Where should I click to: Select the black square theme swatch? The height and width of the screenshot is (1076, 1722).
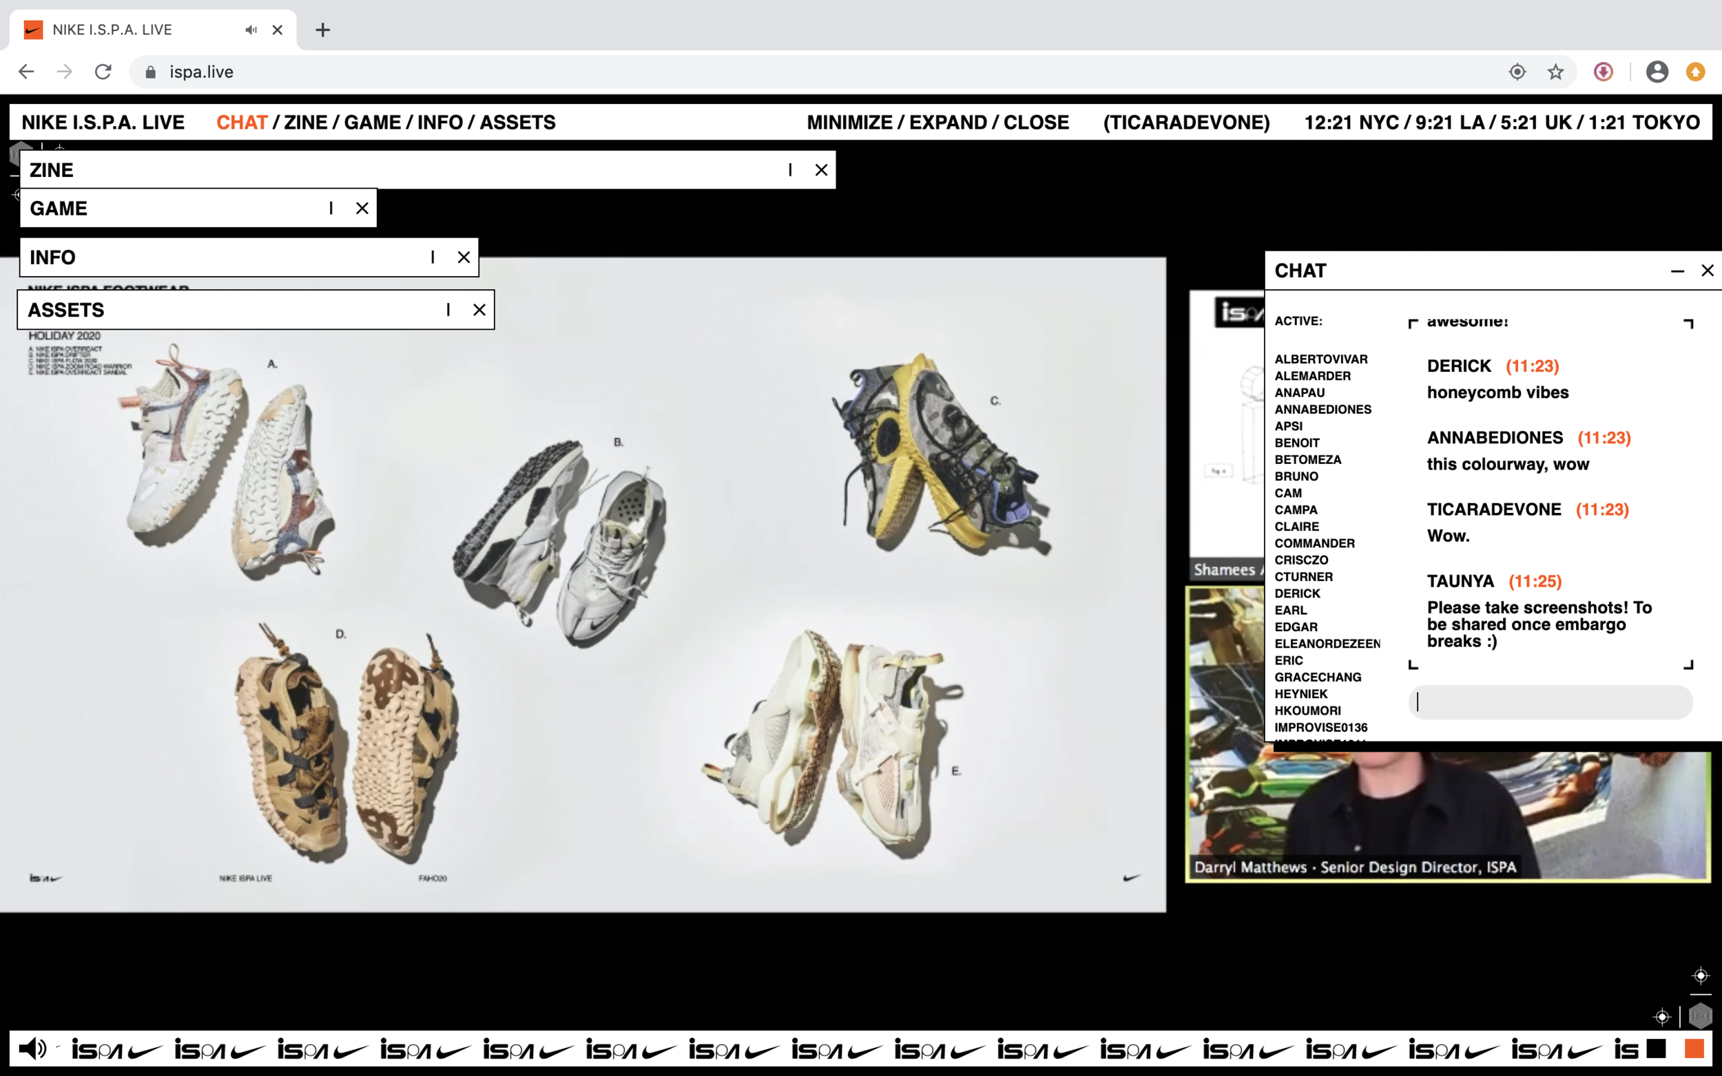coord(1657,1048)
